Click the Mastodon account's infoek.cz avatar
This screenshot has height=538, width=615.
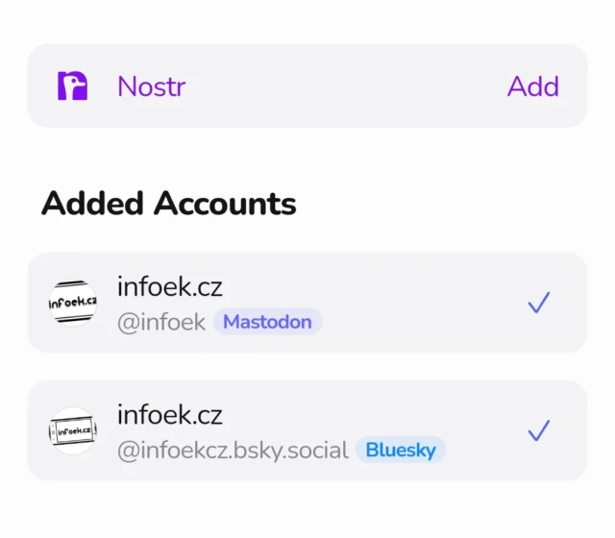(x=73, y=303)
